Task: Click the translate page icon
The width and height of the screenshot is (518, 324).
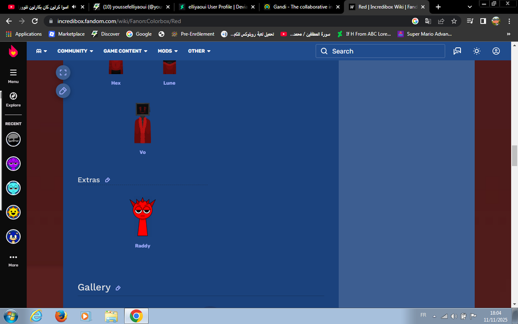Action: 428,21
